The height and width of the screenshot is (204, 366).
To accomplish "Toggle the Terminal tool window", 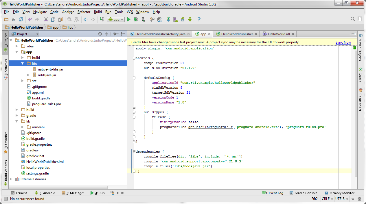I will click(x=20, y=193).
